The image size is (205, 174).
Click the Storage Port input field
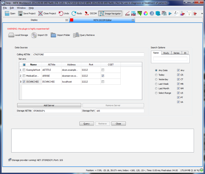pyautogui.click(x=120, y=111)
